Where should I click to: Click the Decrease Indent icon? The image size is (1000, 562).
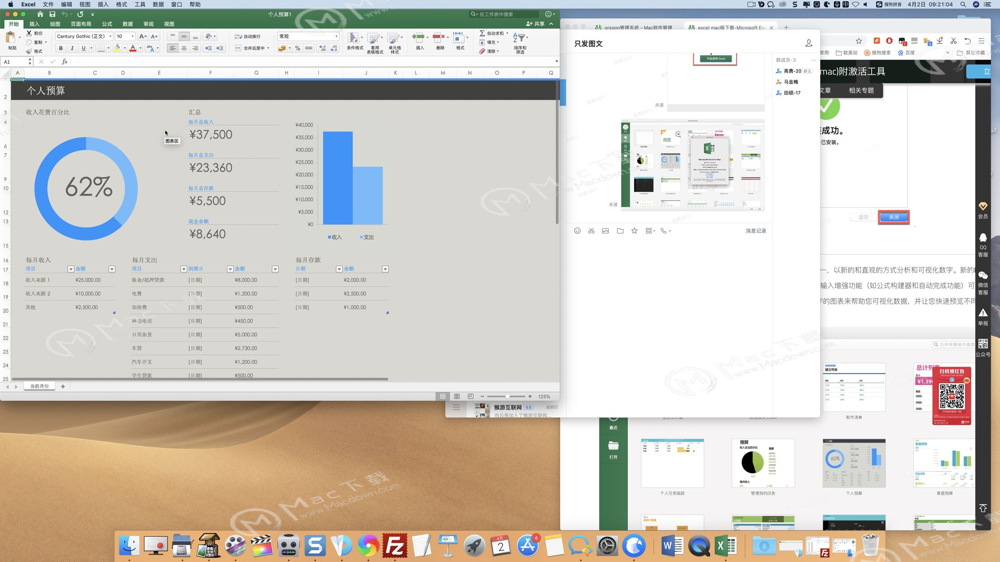coord(209,48)
